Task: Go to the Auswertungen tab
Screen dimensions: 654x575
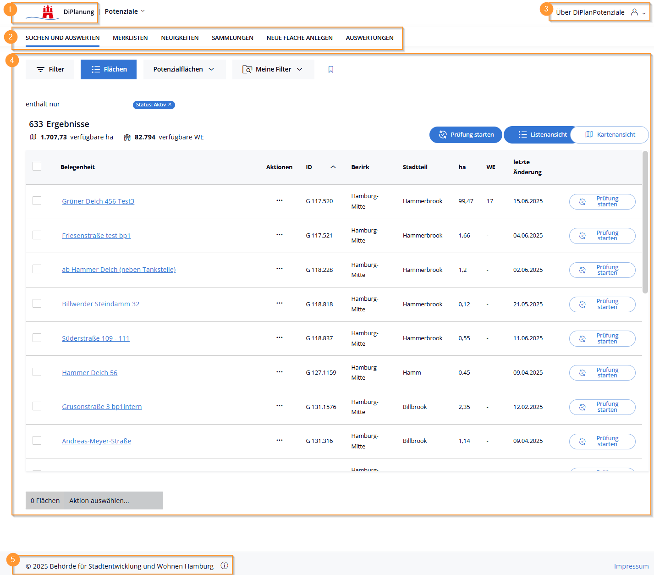Action: point(369,38)
